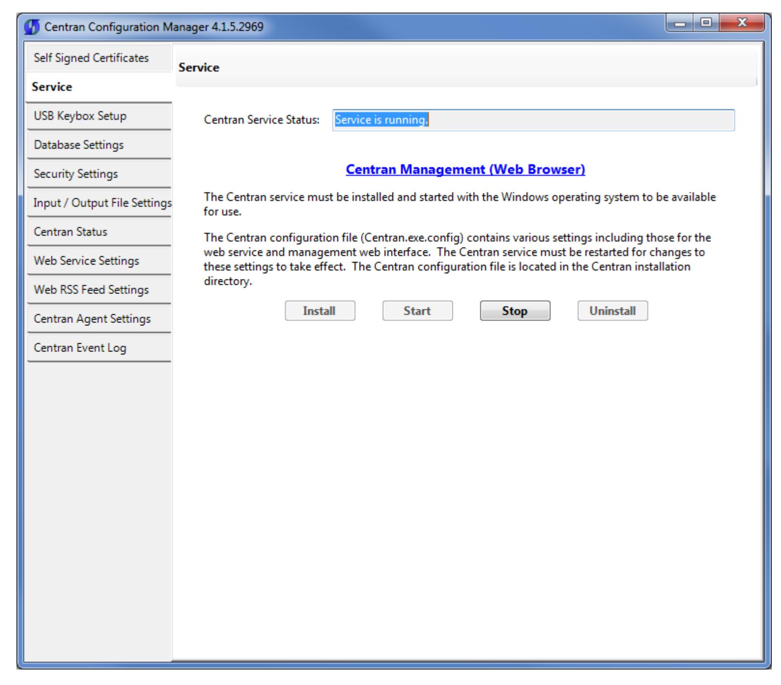Click the Install button
This screenshot has width=781, height=685.
(x=320, y=311)
